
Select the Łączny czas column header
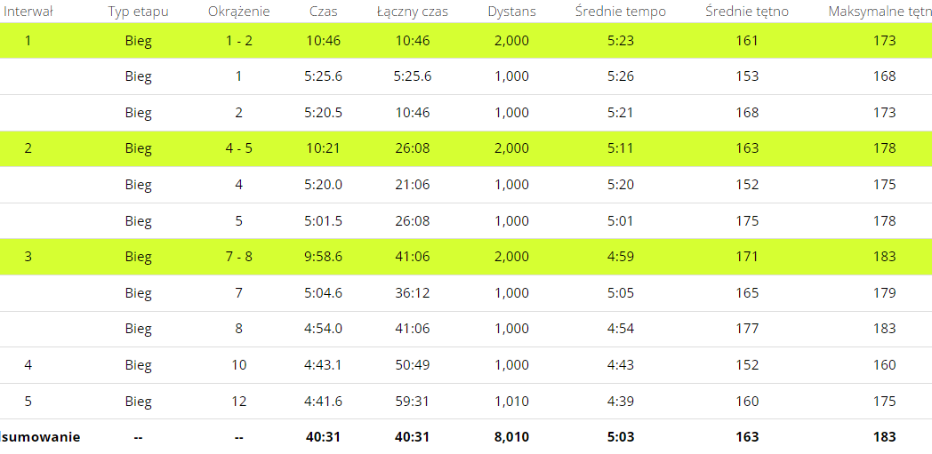[413, 12]
